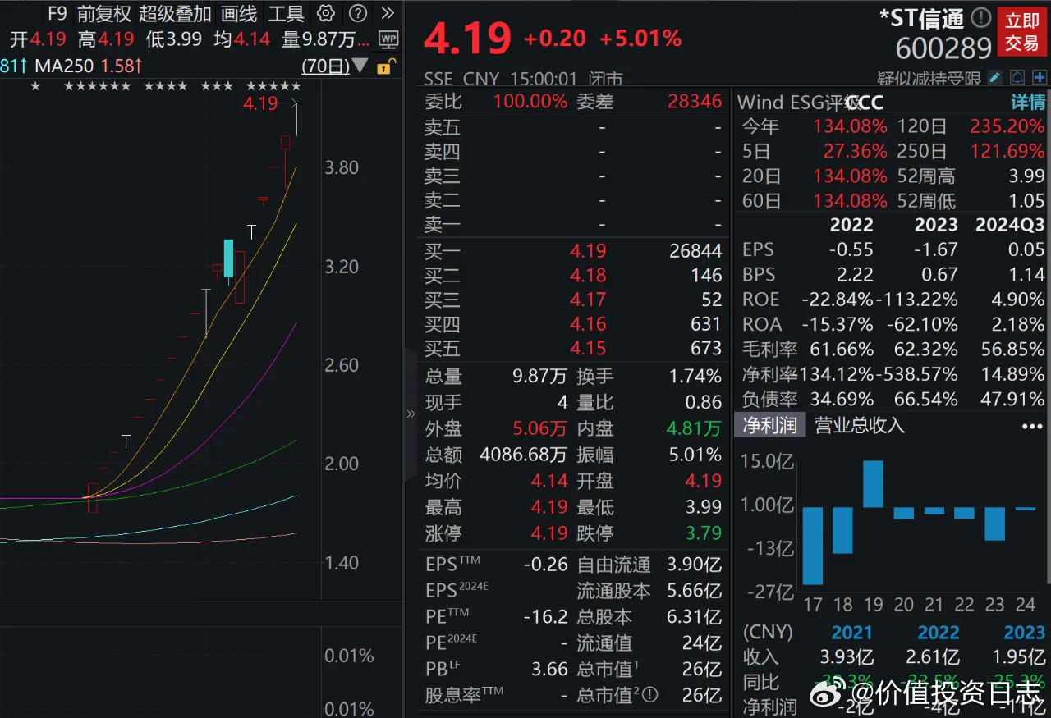Click the 外盘 value 5.06万
Screen dimensions: 1051x718
539,428
